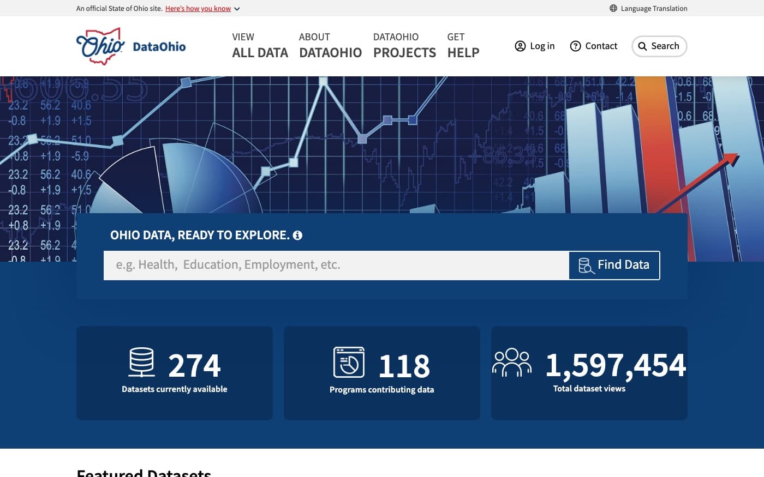Open the About DataOhio menu
The width and height of the screenshot is (764, 477).
click(330, 46)
